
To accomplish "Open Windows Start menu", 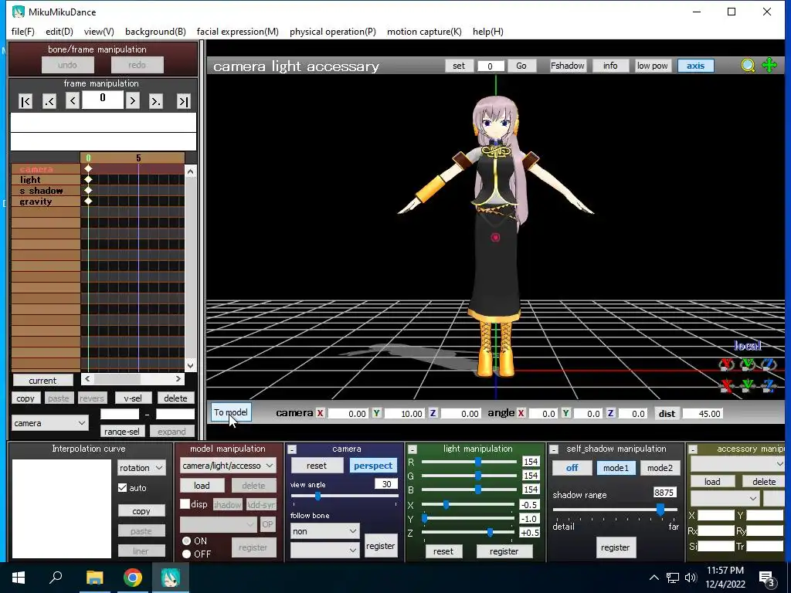I will [19, 578].
